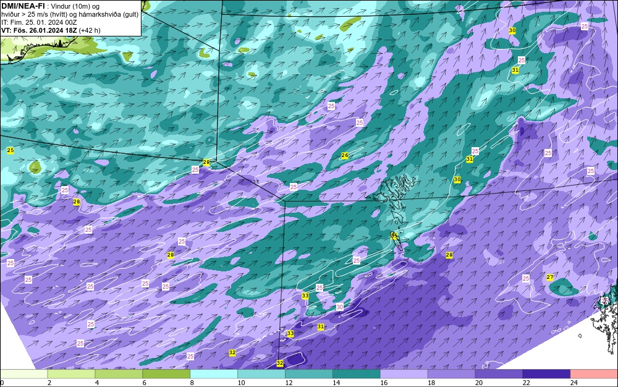Click the 12–14 m/s teal legend swatch

[x=309, y=374]
